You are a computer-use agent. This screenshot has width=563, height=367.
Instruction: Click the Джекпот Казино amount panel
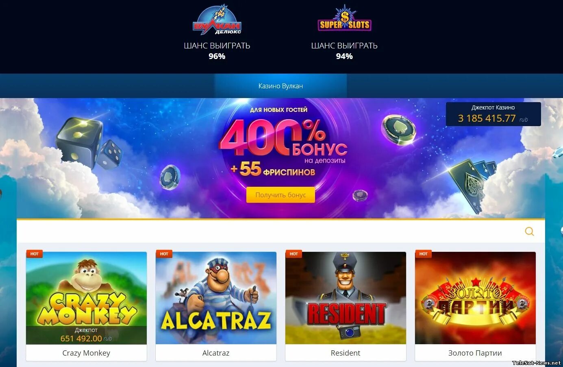pyautogui.click(x=493, y=114)
